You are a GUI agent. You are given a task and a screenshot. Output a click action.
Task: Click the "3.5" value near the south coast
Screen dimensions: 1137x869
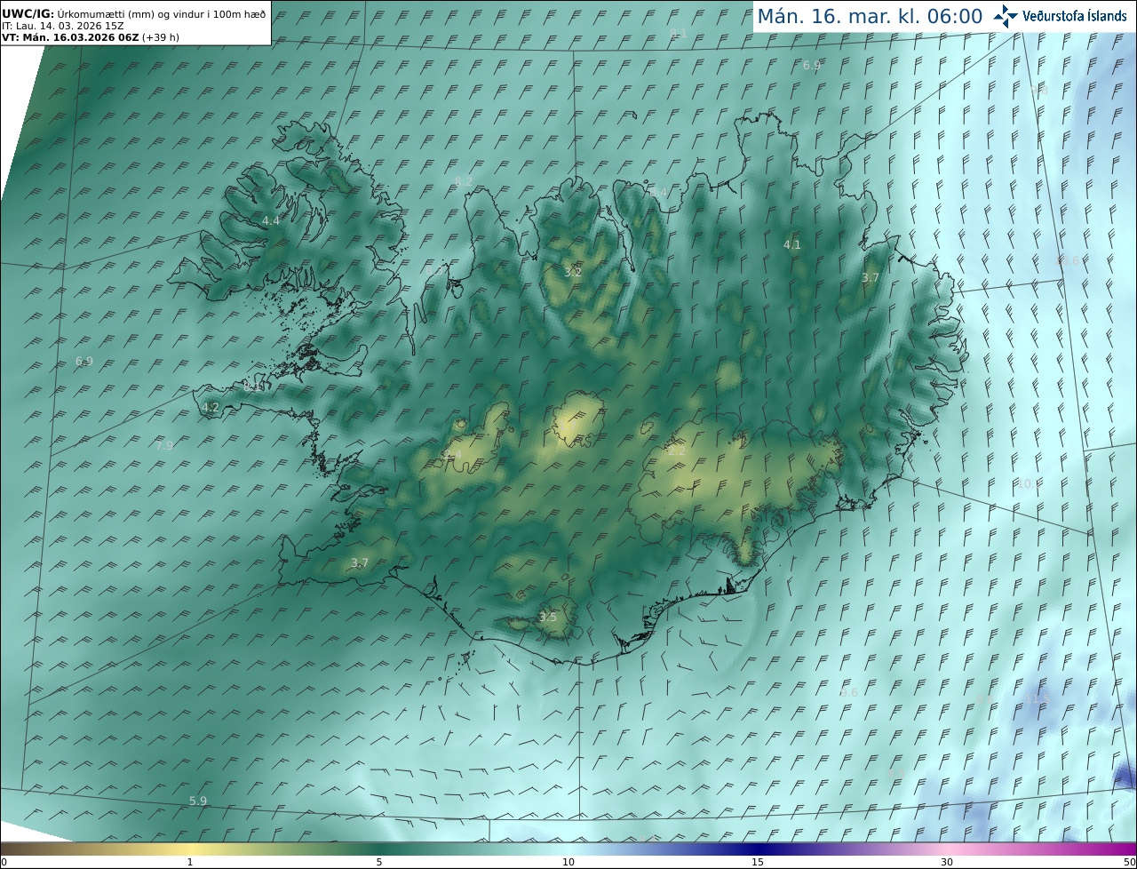click(x=548, y=617)
